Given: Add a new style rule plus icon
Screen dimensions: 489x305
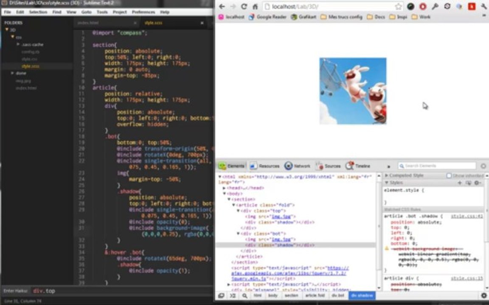Looking at the screenshot, I should (x=459, y=183).
